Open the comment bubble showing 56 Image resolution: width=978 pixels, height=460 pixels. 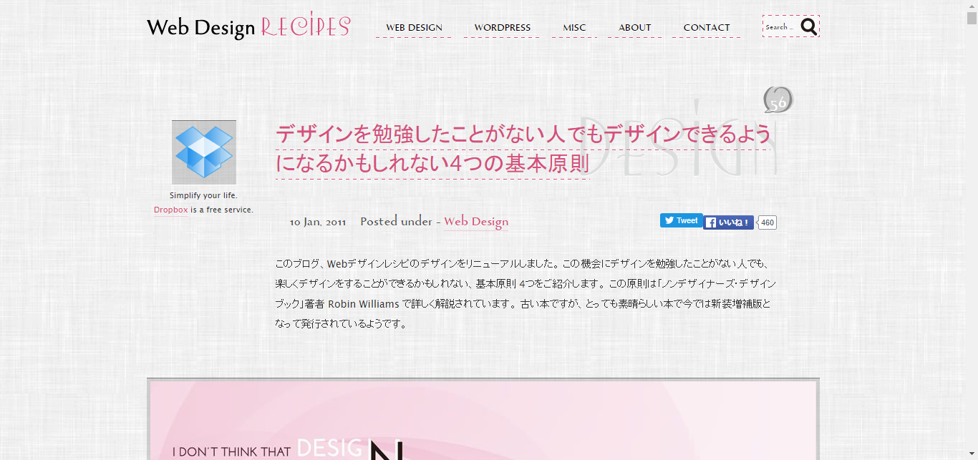(778, 101)
